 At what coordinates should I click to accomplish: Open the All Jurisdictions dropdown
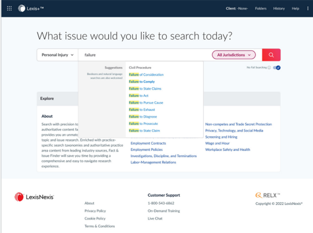coord(234,55)
